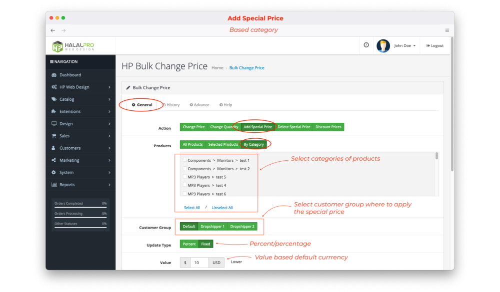Click the Value input field
Image resolution: width=500 pixels, height=292 pixels.
click(199, 263)
